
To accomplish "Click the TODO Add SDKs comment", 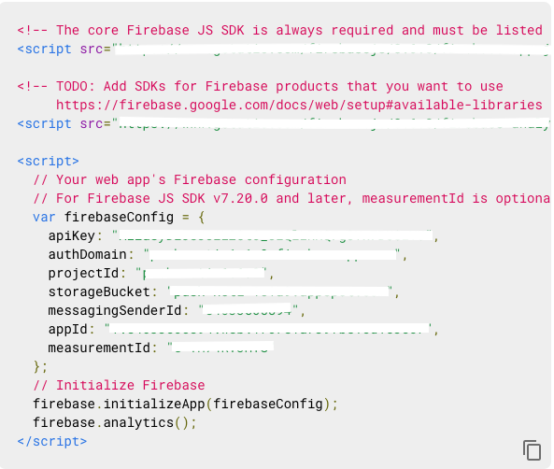I will [x=261, y=86].
